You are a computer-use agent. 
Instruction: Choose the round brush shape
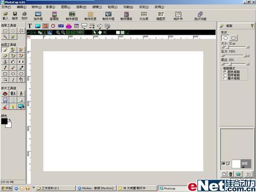[x=225, y=38]
